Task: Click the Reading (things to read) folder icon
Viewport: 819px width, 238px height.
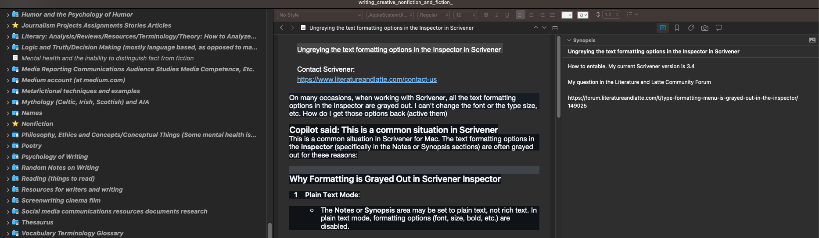Action: 15,178
